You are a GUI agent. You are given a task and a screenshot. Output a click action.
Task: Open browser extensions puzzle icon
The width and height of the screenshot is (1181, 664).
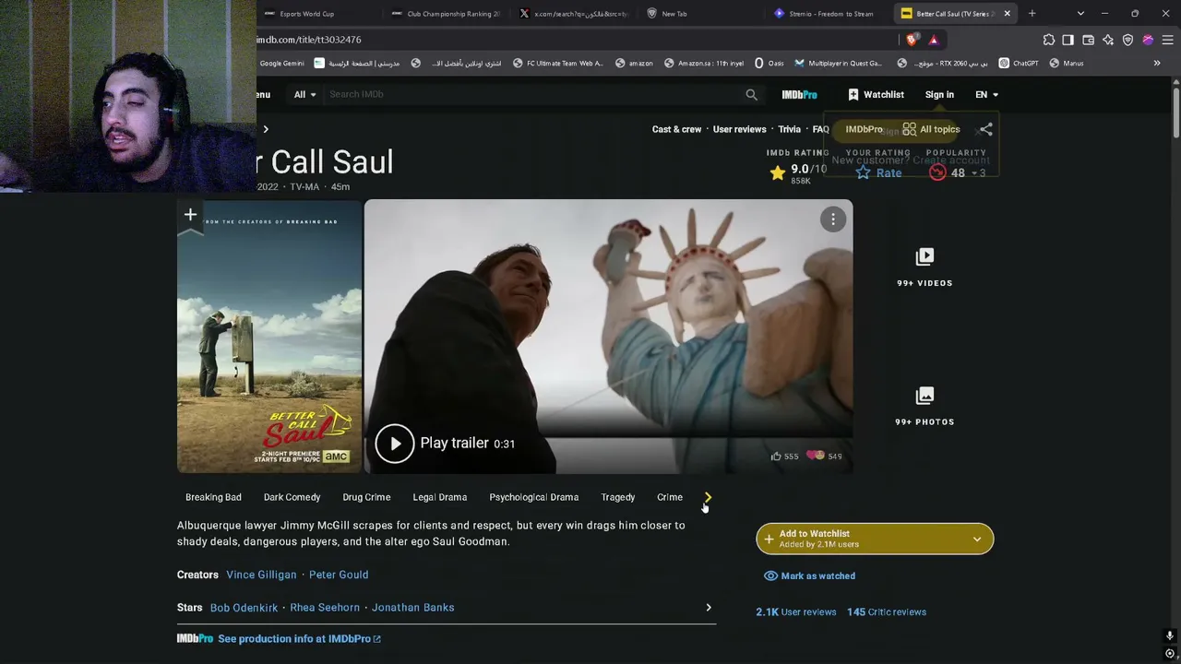(x=1049, y=40)
